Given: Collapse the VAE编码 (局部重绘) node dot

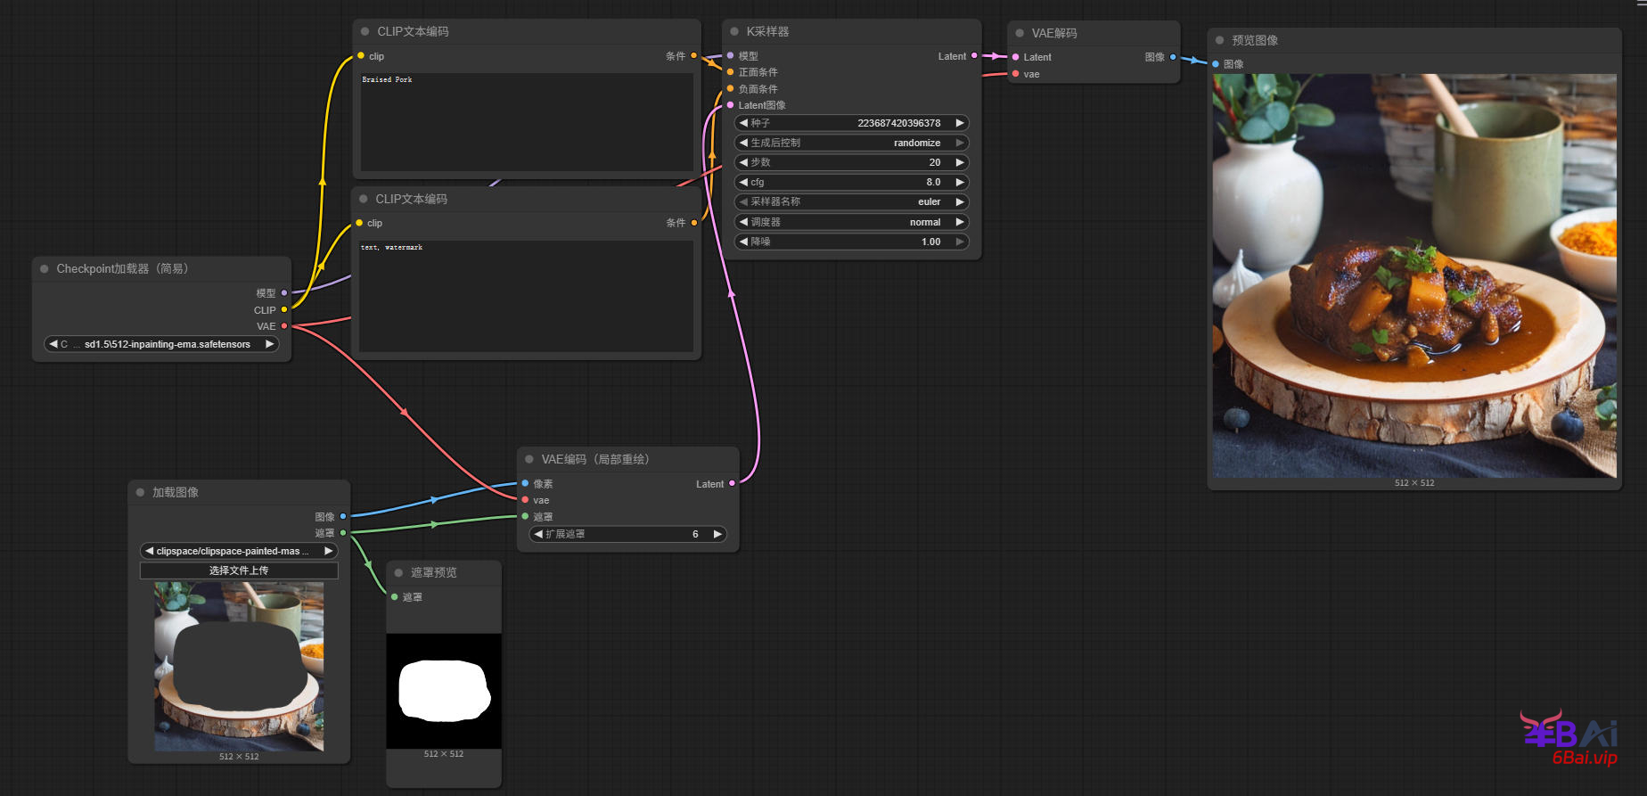Looking at the screenshot, I should (x=529, y=459).
